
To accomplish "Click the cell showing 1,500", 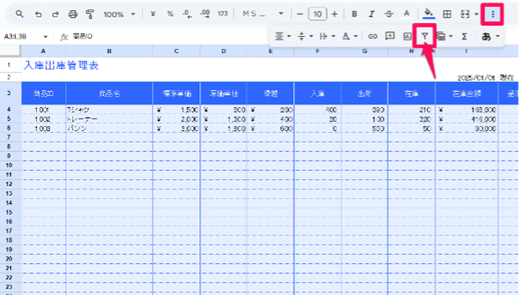I will point(176,110).
